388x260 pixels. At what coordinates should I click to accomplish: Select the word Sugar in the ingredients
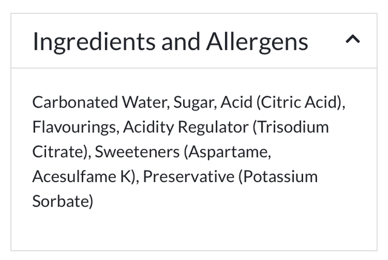click(x=193, y=102)
